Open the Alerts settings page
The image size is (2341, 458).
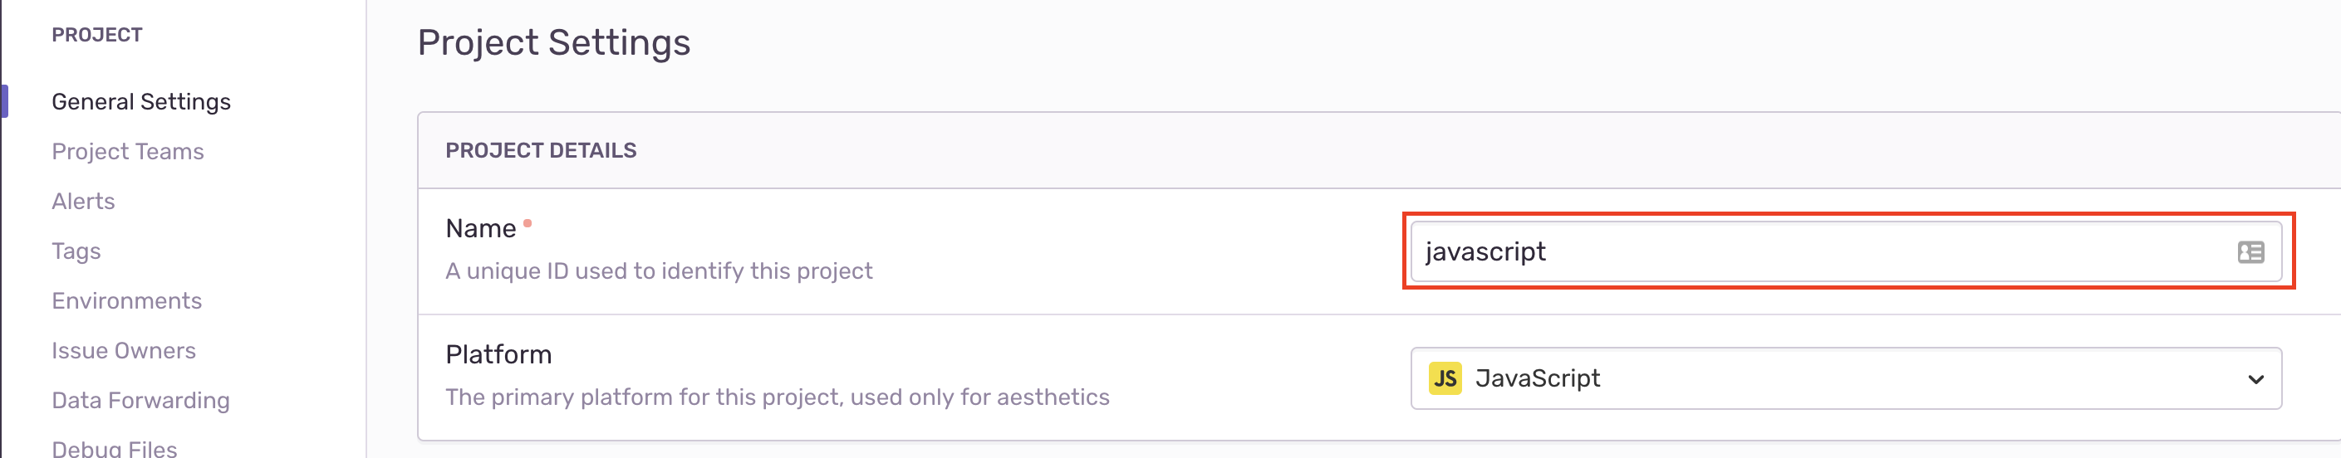83,202
